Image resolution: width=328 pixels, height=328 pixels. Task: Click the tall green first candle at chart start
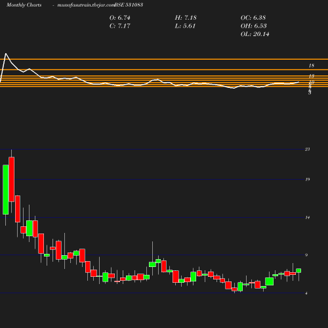[6, 190]
